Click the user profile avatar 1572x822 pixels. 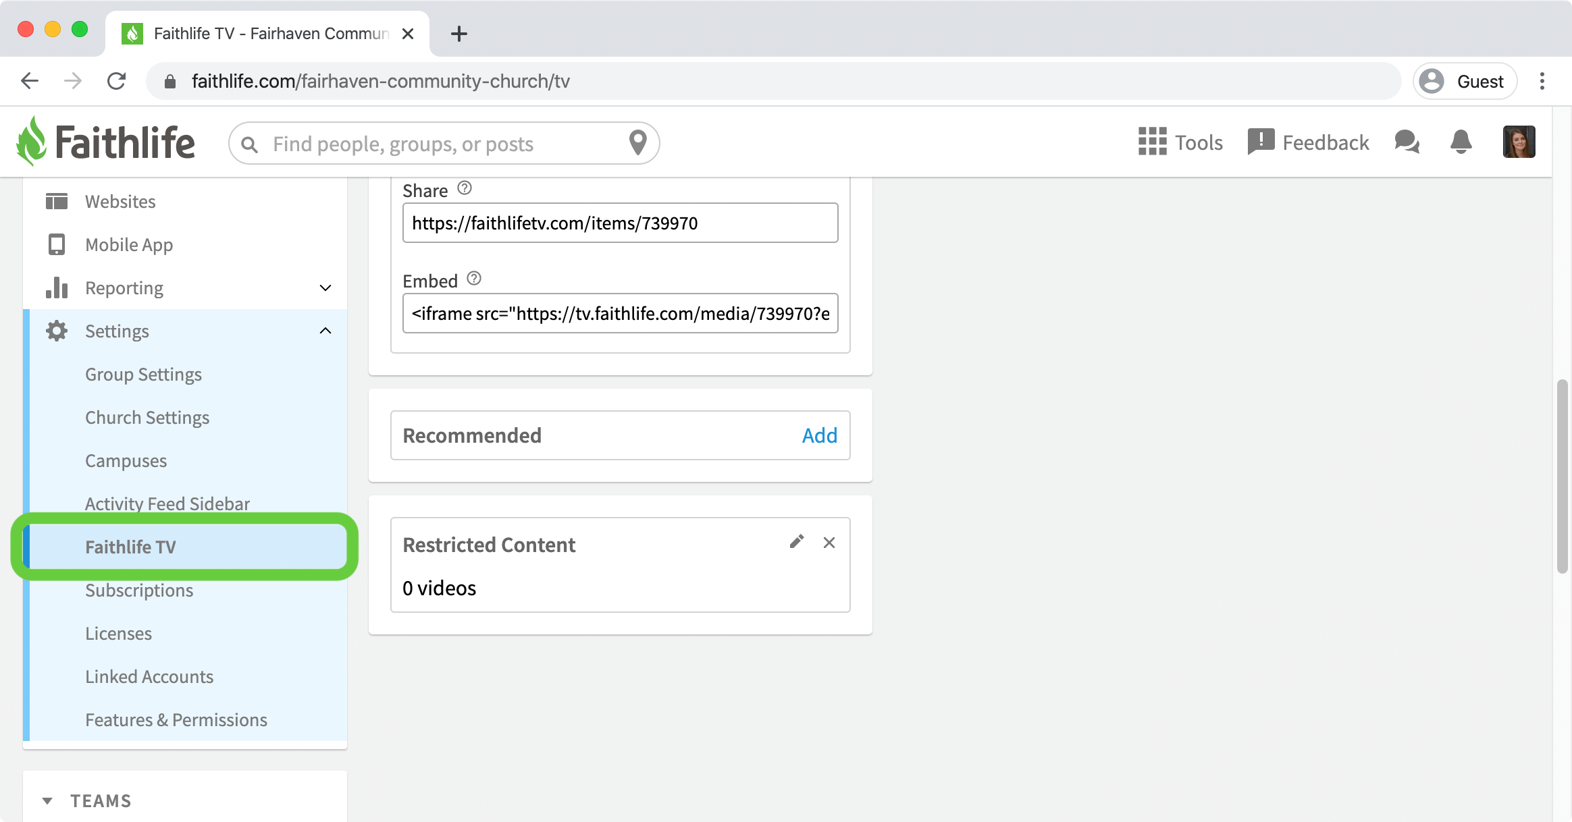pyautogui.click(x=1519, y=142)
